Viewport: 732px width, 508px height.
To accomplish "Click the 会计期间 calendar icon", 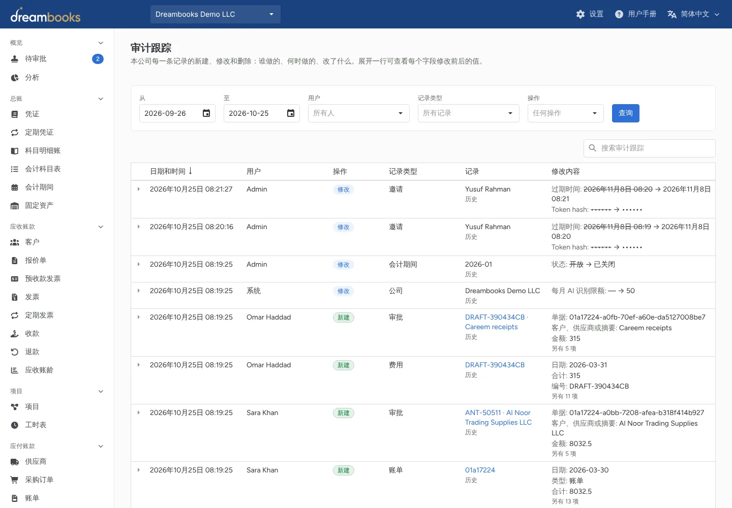I will point(15,187).
